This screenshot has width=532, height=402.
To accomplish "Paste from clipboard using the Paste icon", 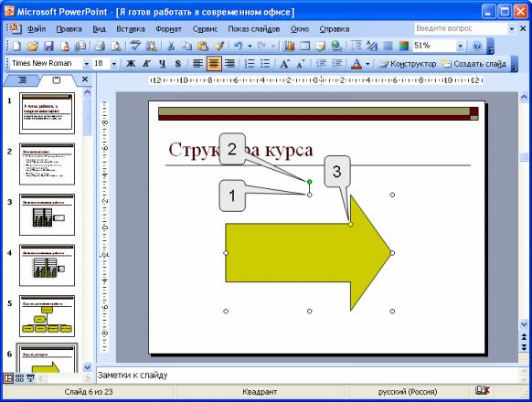I will coord(203,46).
